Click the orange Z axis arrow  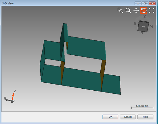(13, 96)
